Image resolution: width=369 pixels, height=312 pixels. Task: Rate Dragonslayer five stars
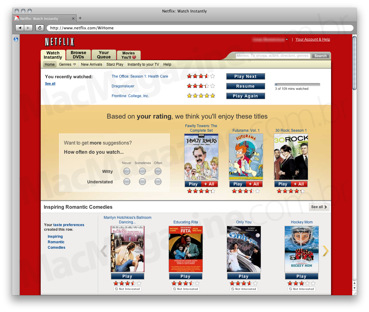pos(213,86)
